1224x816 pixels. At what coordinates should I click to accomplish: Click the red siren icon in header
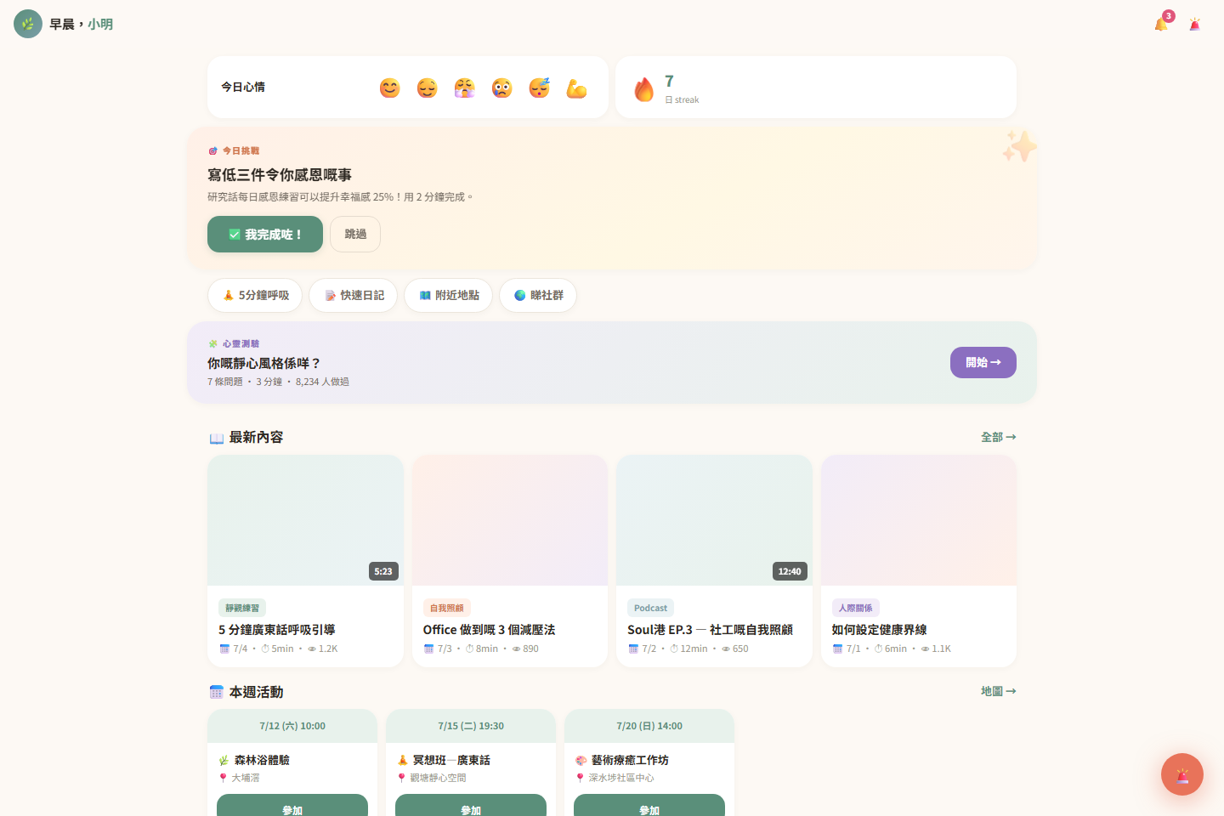pyautogui.click(x=1195, y=24)
